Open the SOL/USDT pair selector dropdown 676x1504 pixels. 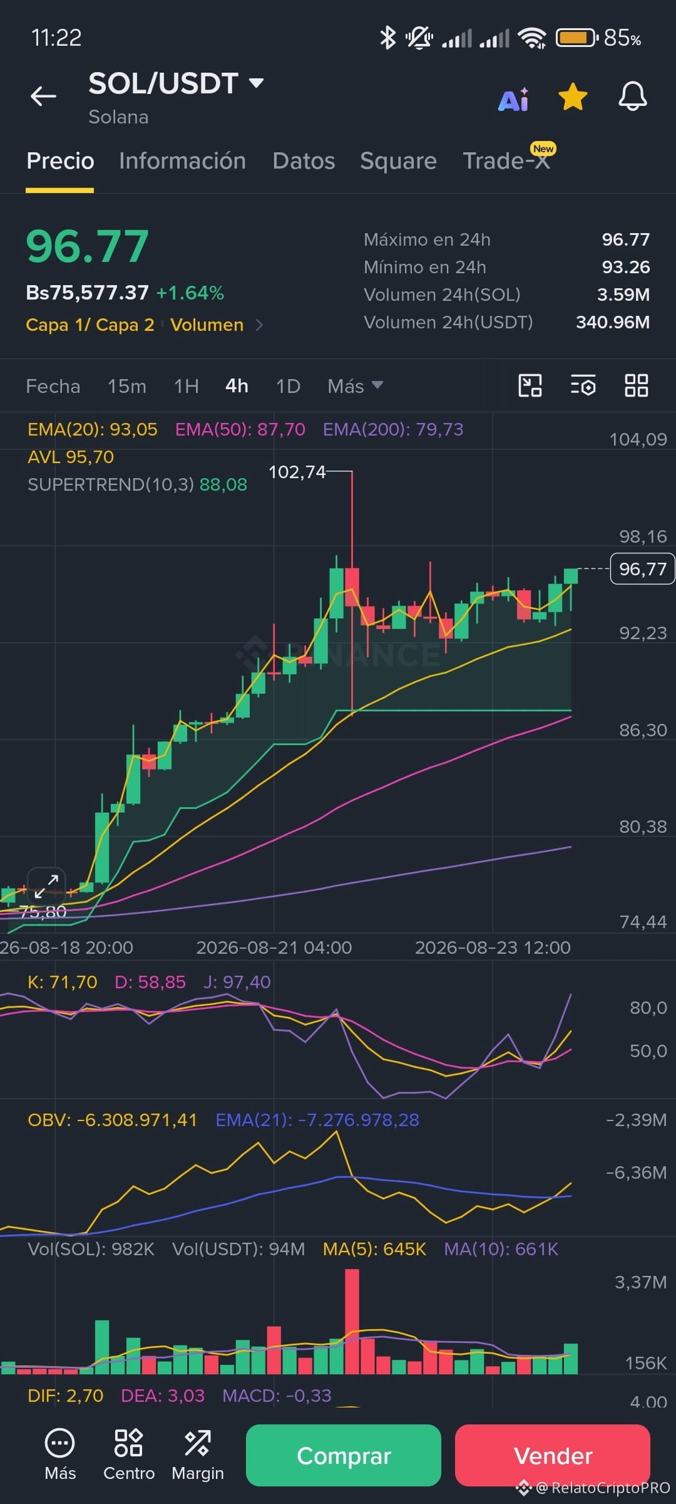click(x=175, y=83)
